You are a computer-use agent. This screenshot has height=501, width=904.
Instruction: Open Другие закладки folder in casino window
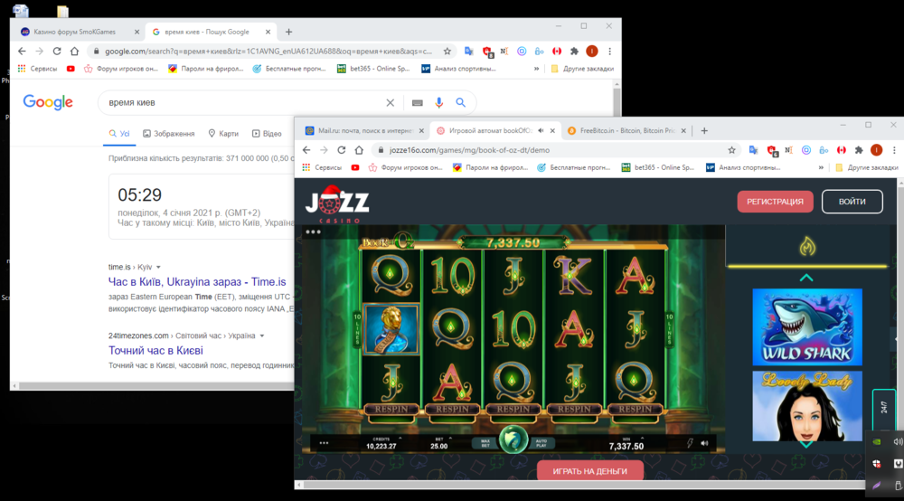click(x=867, y=168)
